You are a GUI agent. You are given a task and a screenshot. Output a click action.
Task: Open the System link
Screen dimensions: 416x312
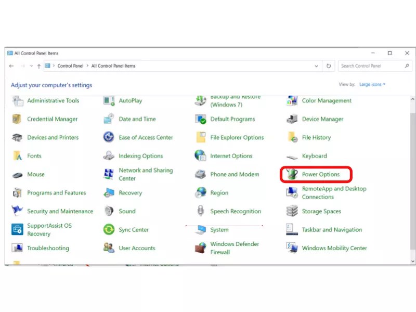(219, 230)
